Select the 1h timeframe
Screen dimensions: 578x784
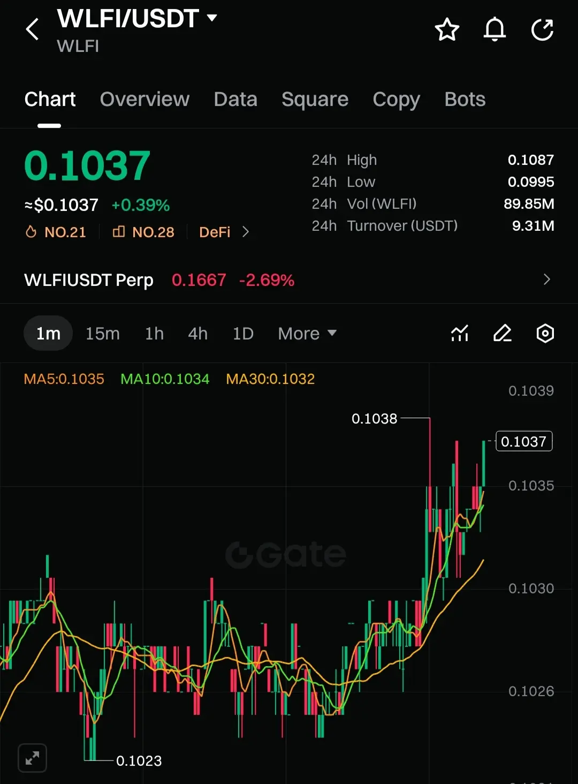pyautogui.click(x=154, y=334)
